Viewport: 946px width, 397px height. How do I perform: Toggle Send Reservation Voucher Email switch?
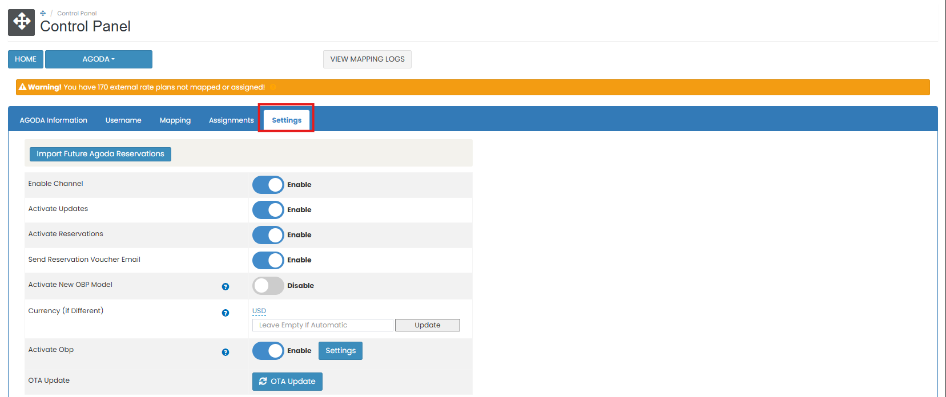(268, 260)
